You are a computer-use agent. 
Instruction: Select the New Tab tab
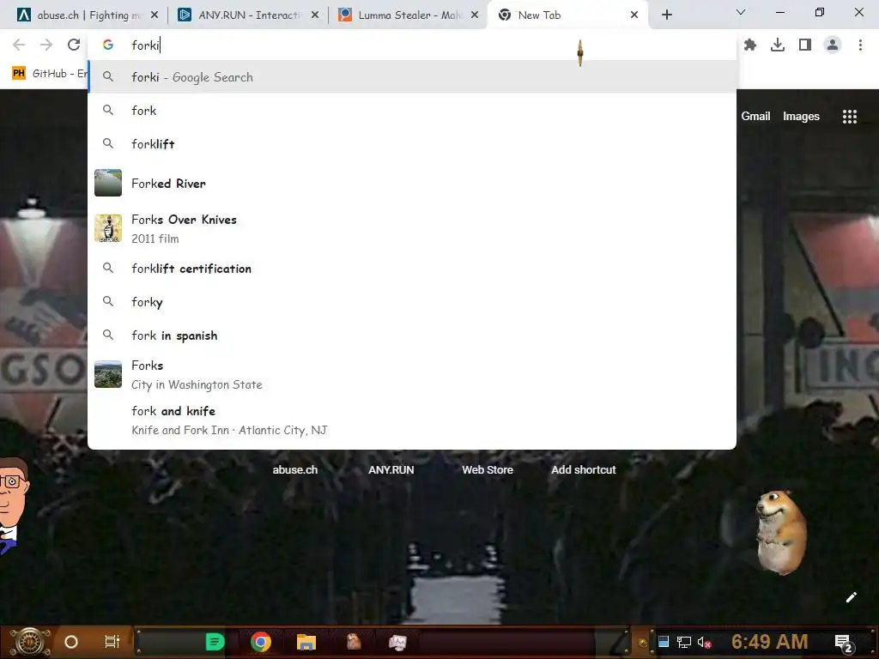pyautogui.click(x=567, y=15)
